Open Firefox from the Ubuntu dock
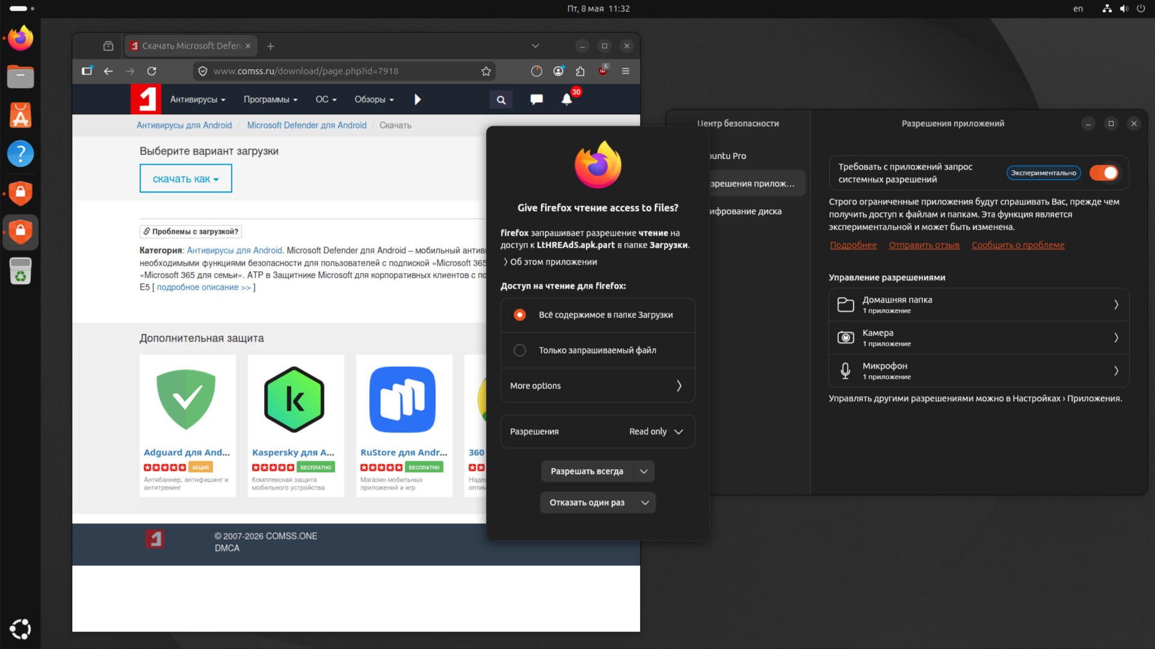1155x649 pixels. 20,38
